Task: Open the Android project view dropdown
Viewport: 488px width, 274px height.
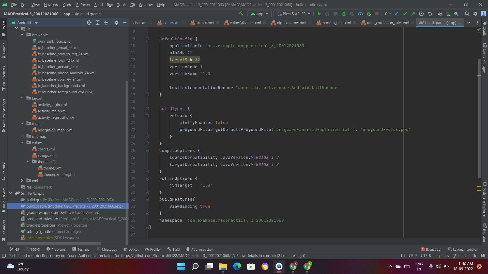Action: (24, 23)
